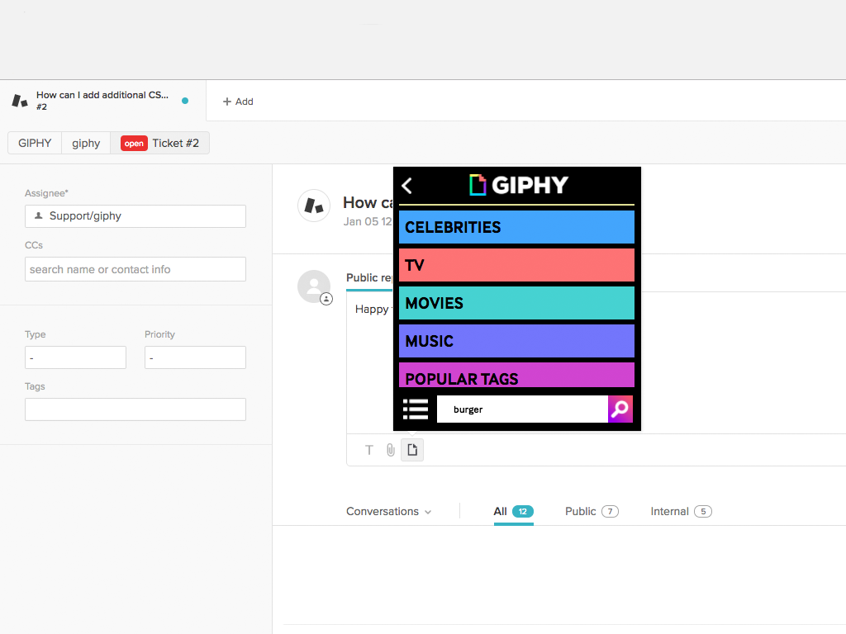This screenshot has width=846, height=634.
Task: Switch to the Internal conversations tab
Action: [x=680, y=512]
